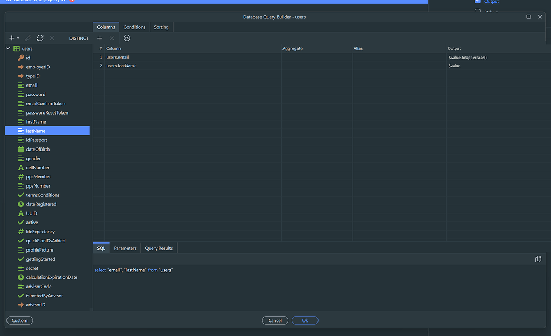Copy the SQL with the clipboard icon
The height and width of the screenshot is (336, 551).
[538, 259]
